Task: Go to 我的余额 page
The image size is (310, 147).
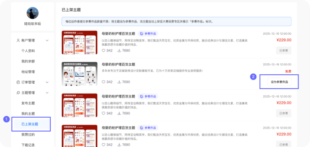Action: (x=28, y=61)
